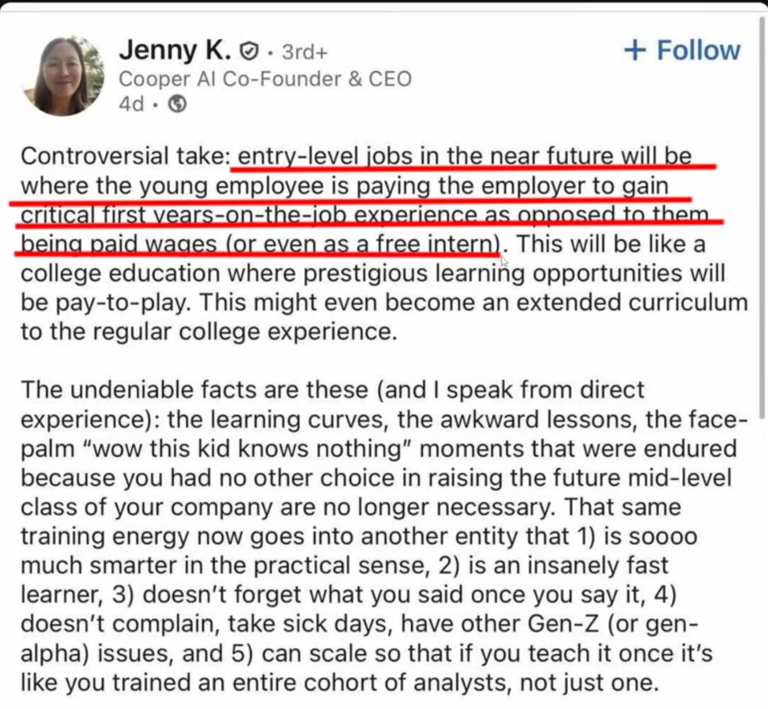
Task: Click the words "Controversial take:"
Action: pyautogui.click(x=125, y=156)
